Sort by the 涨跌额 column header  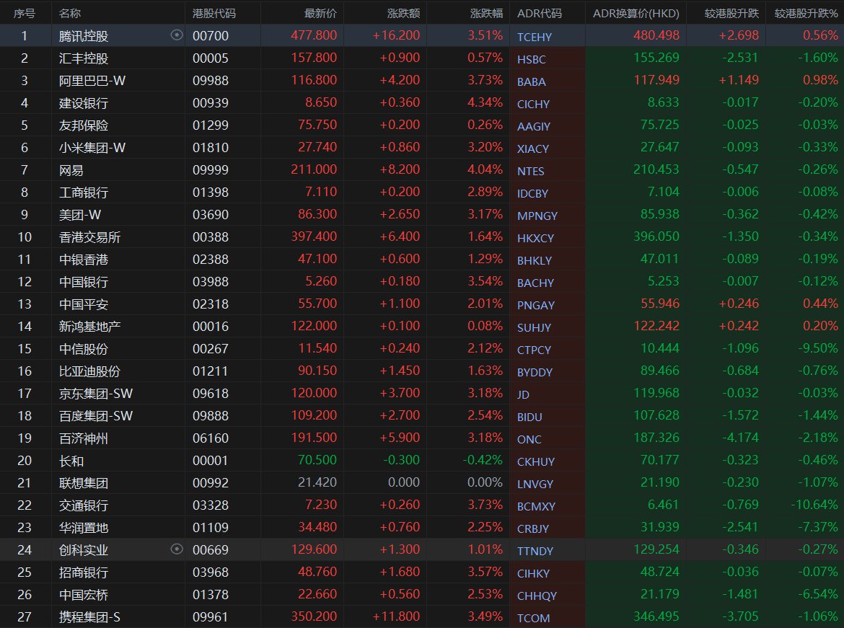tap(403, 14)
